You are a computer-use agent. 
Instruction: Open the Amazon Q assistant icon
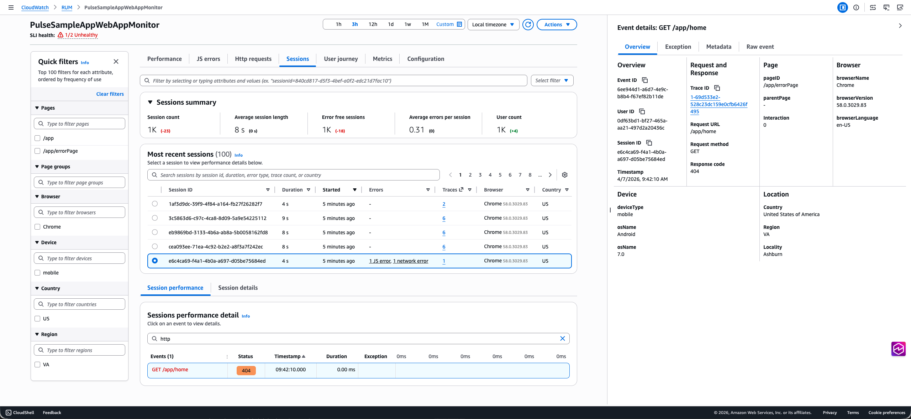(899, 349)
